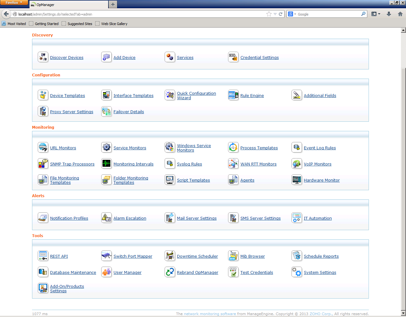This screenshot has height=317, width=406.
Task: Follow the network monitoring software footer link
Action: tap(210, 314)
